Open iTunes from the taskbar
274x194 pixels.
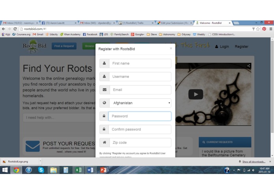[x=29, y=170]
